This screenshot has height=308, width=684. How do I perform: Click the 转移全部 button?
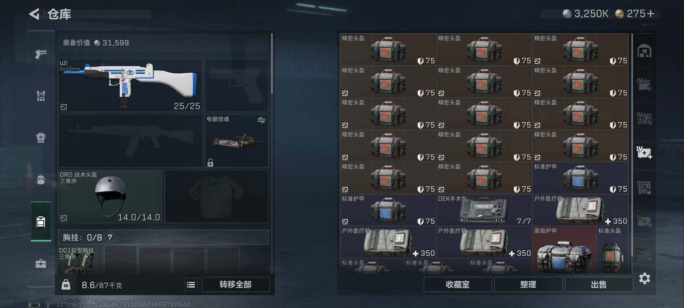pyautogui.click(x=235, y=285)
